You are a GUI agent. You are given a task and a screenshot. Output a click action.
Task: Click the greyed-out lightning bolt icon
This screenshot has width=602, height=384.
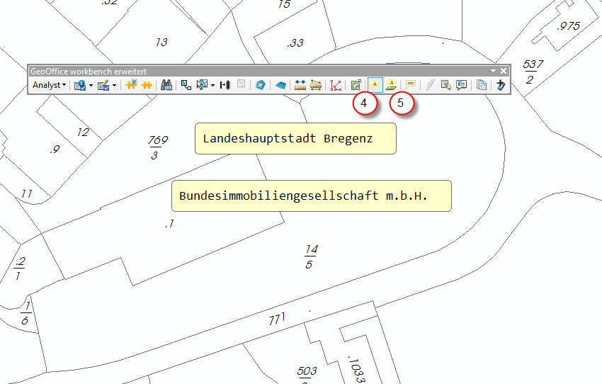430,85
